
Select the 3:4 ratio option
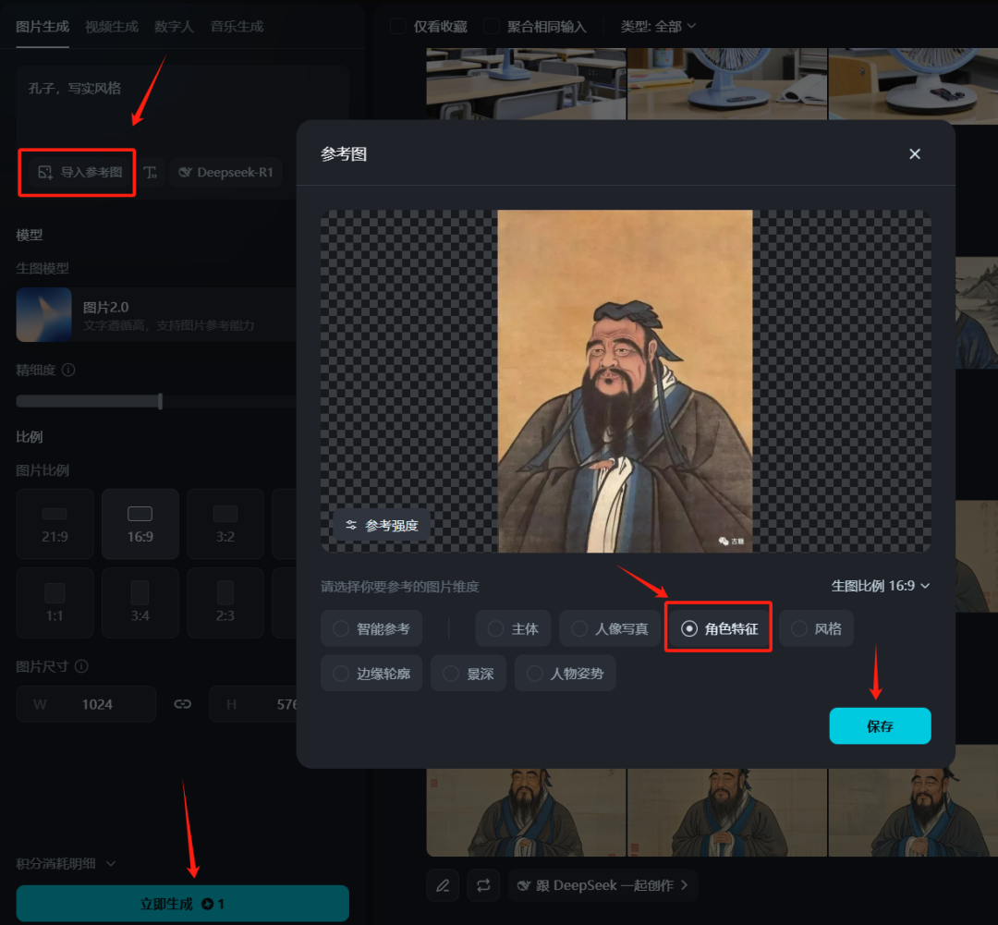click(140, 602)
